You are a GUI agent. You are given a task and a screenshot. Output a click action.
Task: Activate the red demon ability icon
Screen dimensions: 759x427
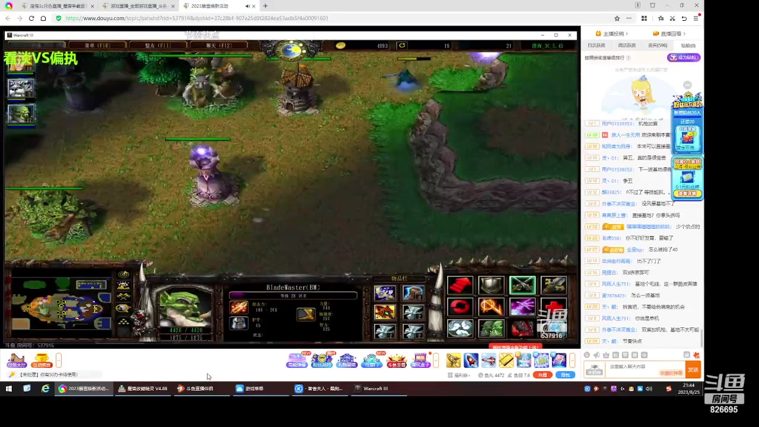point(522,328)
